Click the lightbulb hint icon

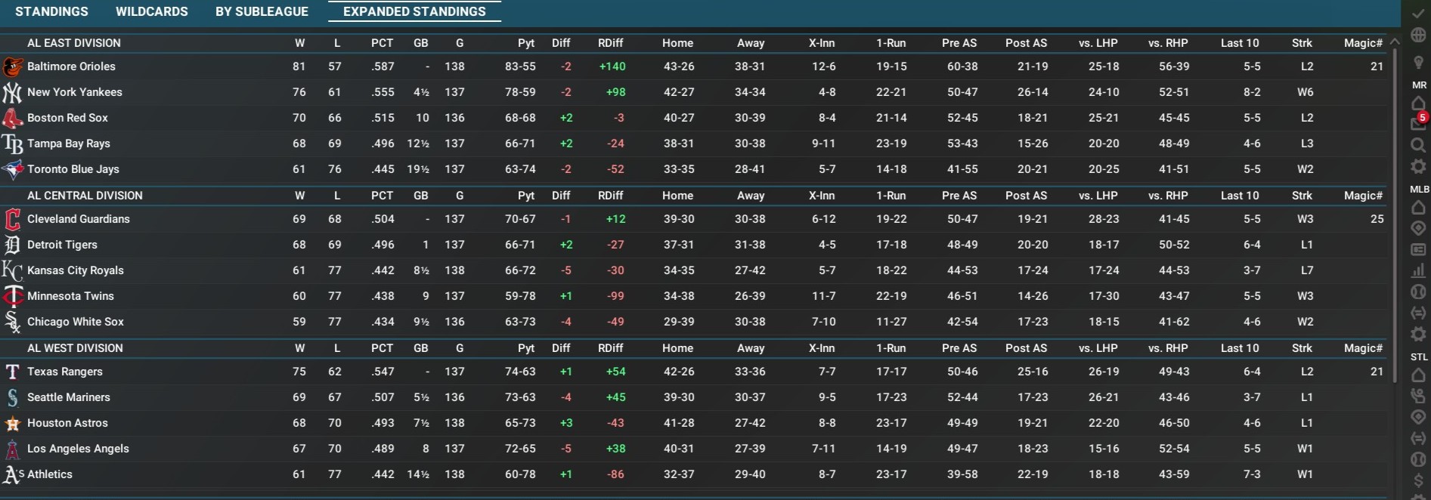1418,63
